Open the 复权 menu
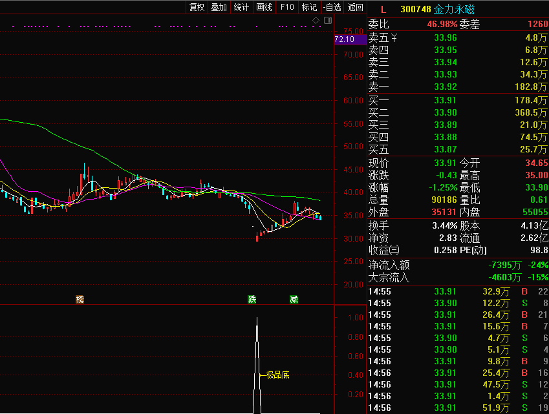Image resolution: width=549 pixels, height=414 pixels. (197, 7)
